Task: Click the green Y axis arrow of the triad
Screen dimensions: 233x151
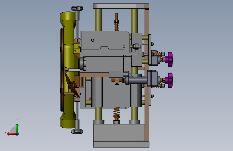Action: coord(17,129)
